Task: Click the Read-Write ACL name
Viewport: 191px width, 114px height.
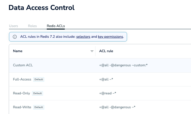Action: (x=22, y=107)
